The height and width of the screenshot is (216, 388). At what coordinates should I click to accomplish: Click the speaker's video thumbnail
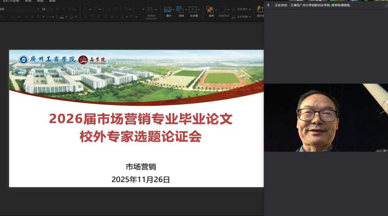pos(326,118)
